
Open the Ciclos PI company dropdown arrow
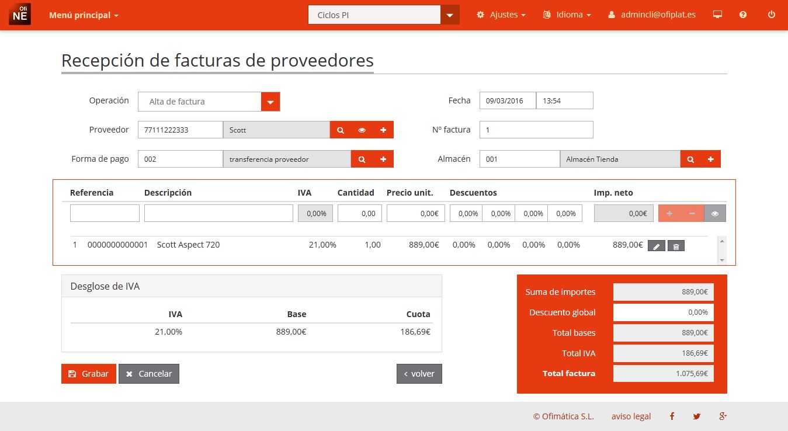tap(450, 15)
